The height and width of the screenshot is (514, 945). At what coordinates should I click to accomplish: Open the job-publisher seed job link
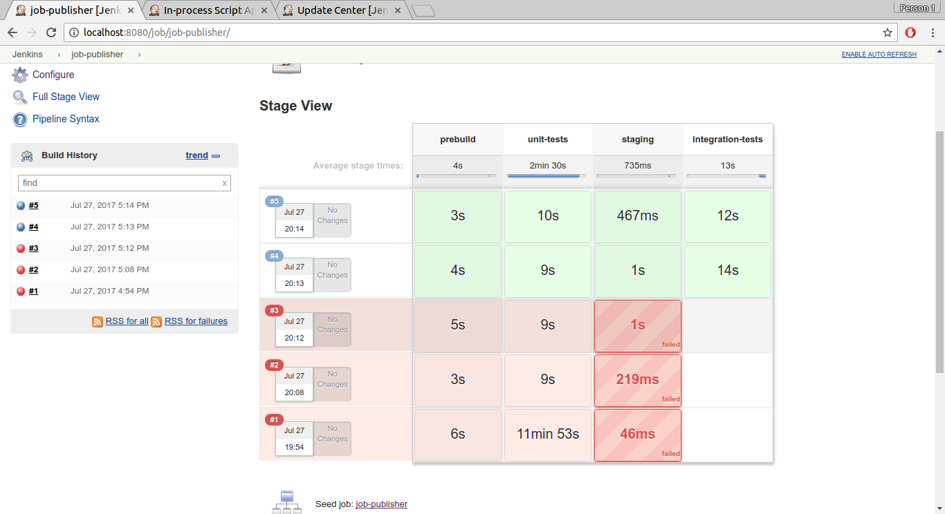pyautogui.click(x=381, y=504)
